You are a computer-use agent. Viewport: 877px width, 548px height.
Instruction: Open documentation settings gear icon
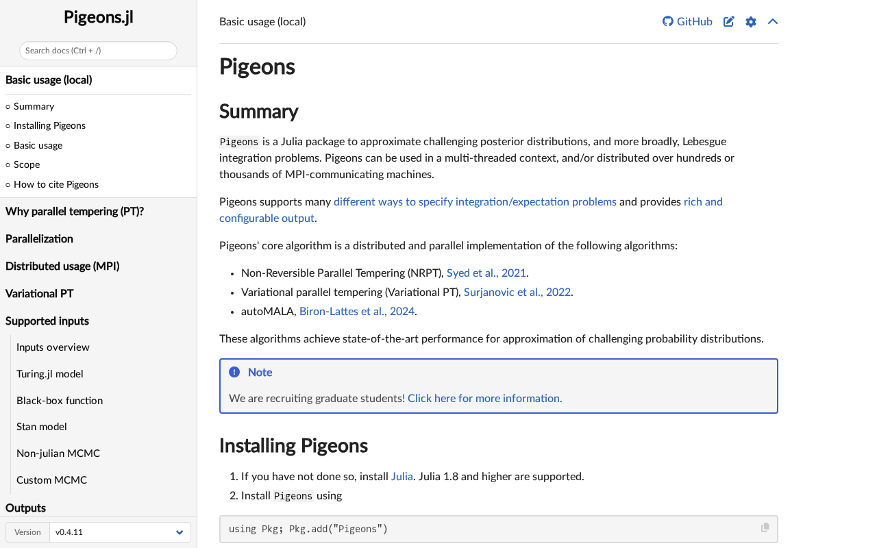pos(751,21)
